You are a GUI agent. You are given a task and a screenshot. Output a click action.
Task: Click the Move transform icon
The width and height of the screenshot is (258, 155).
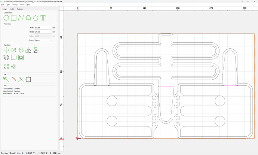pos(6,50)
